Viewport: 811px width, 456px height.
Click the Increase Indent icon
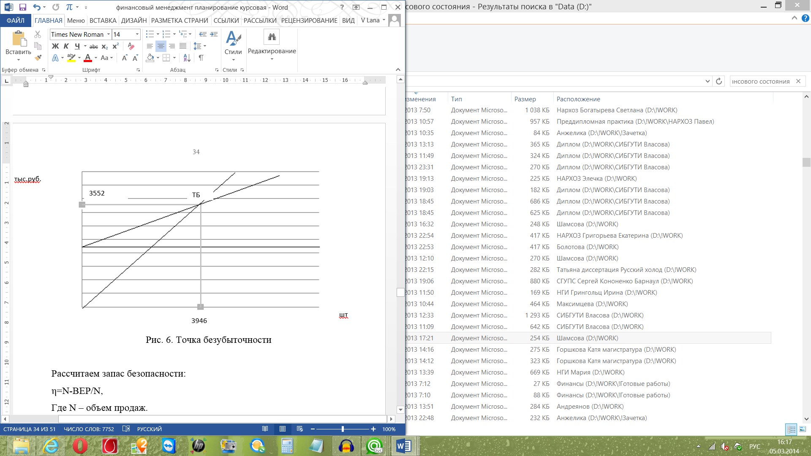tap(214, 34)
